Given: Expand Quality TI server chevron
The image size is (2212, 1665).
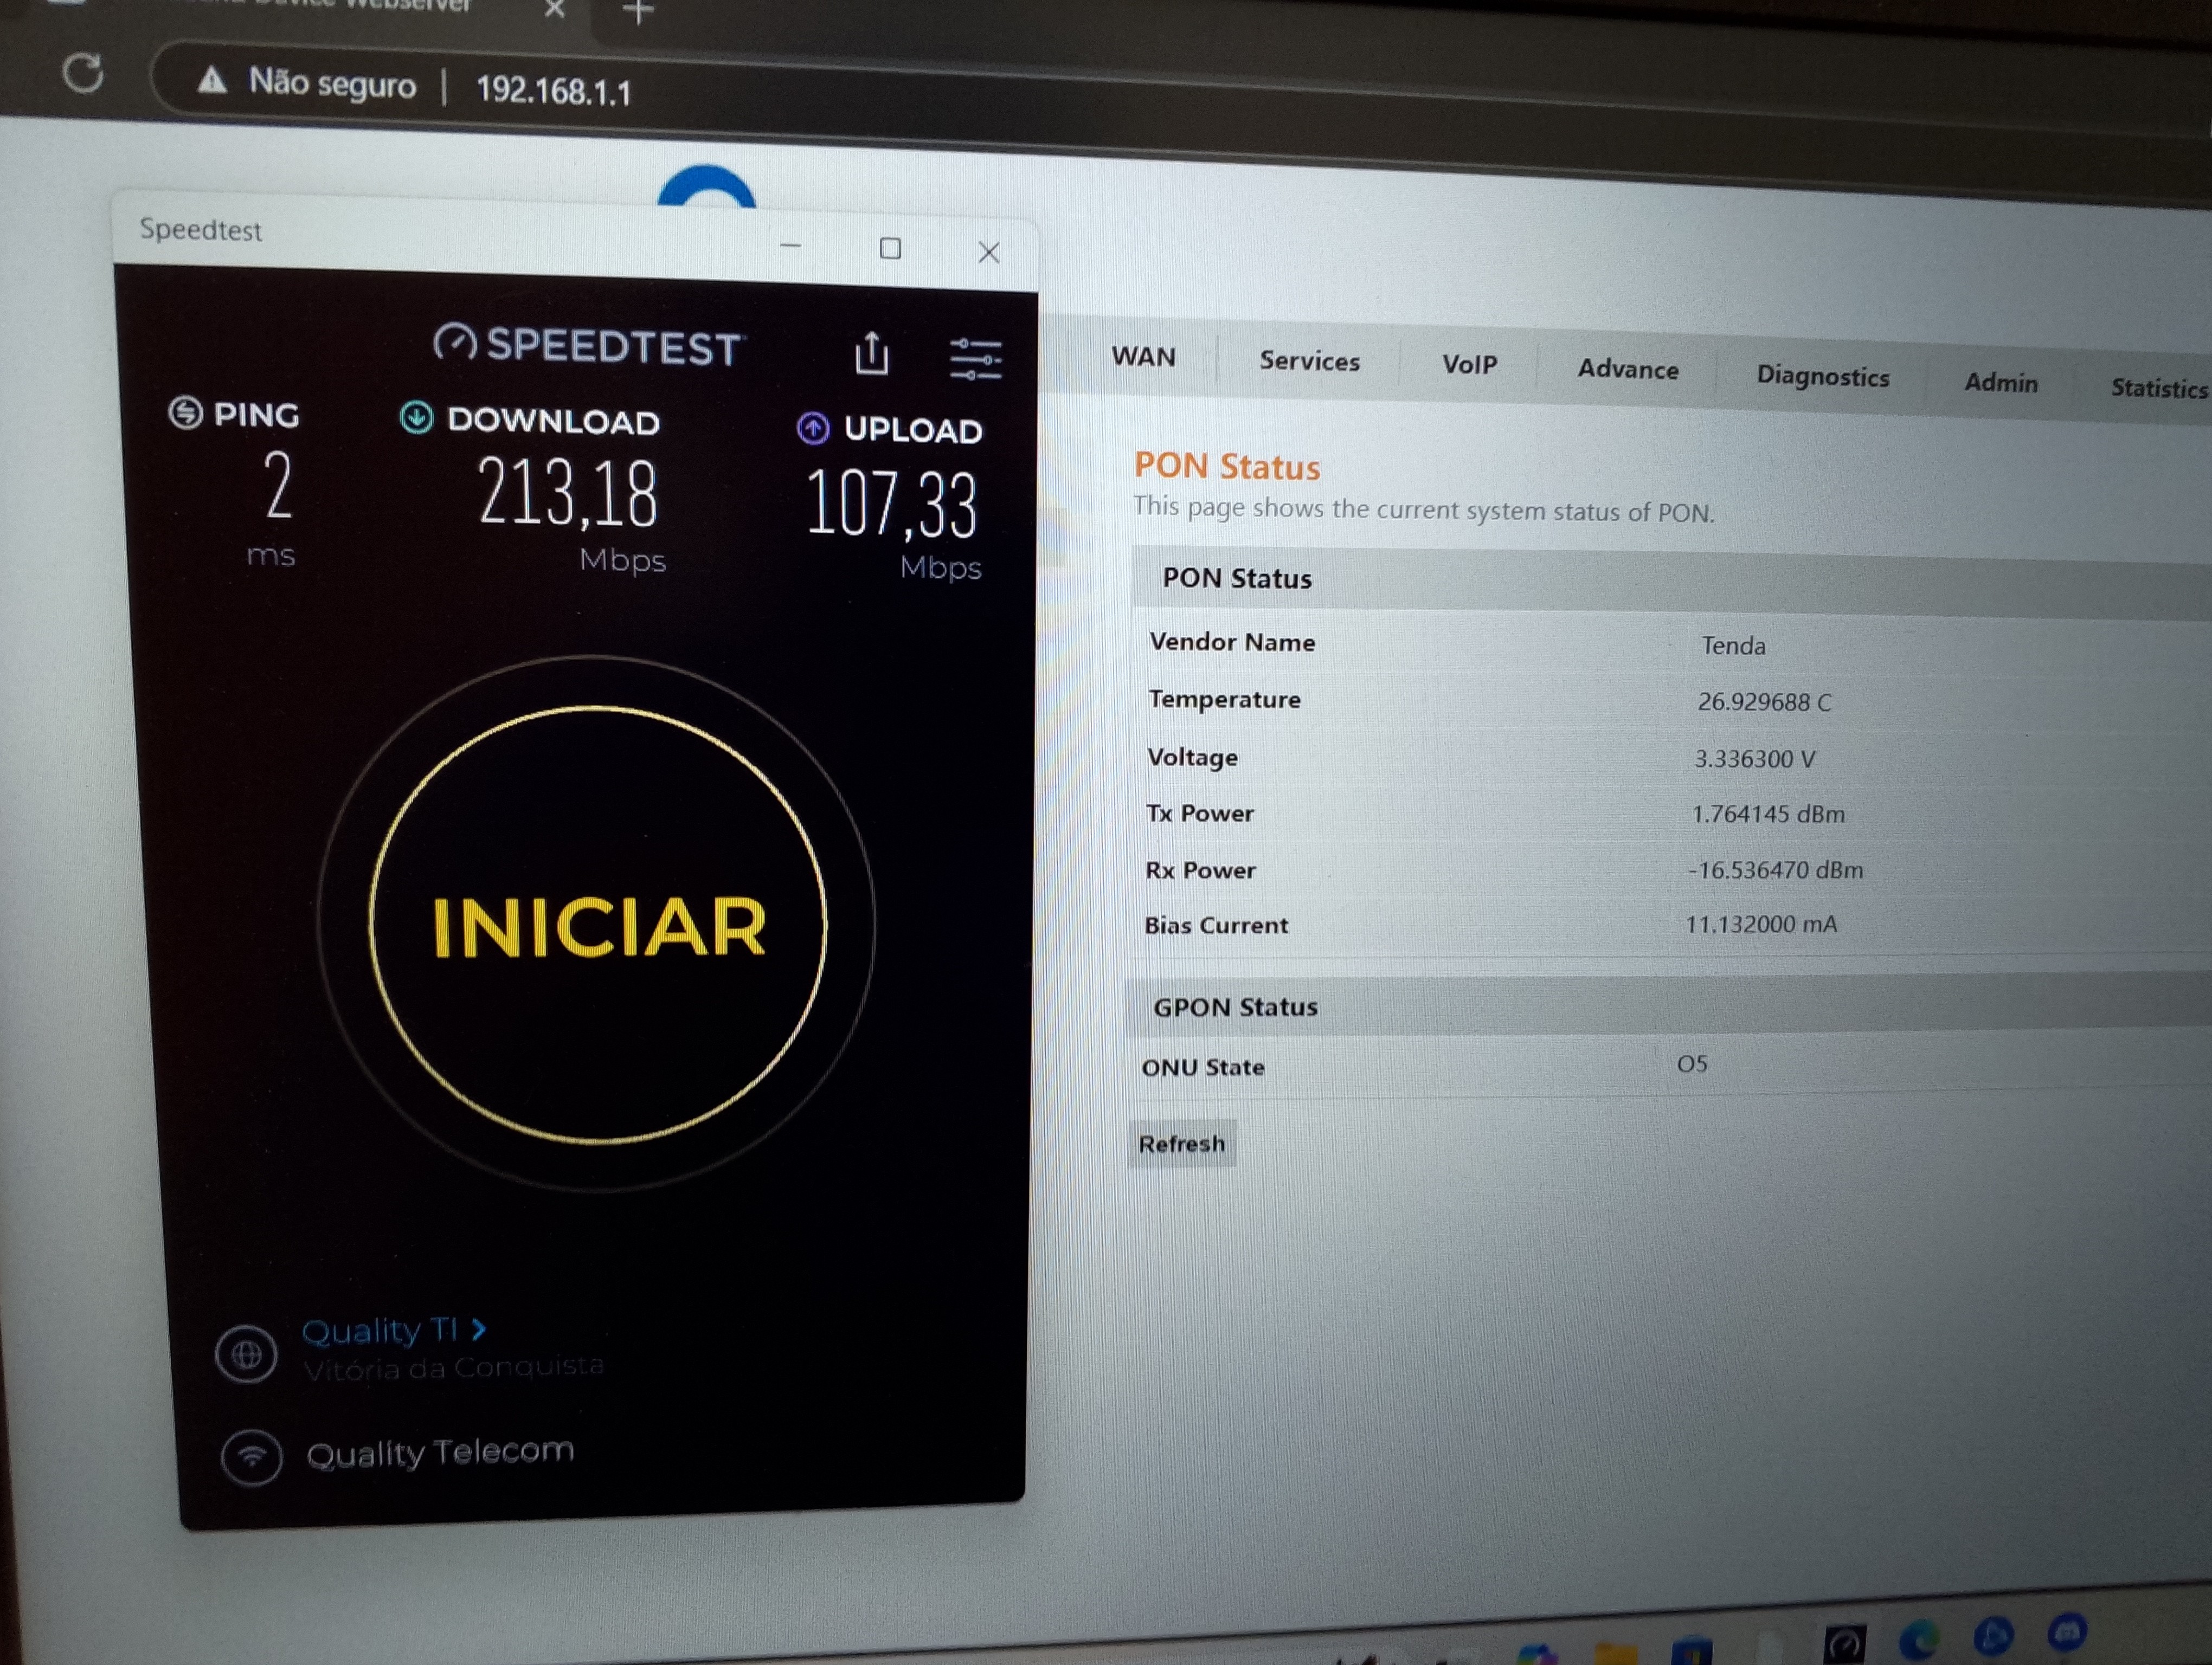Looking at the screenshot, I should point(479,1329).
